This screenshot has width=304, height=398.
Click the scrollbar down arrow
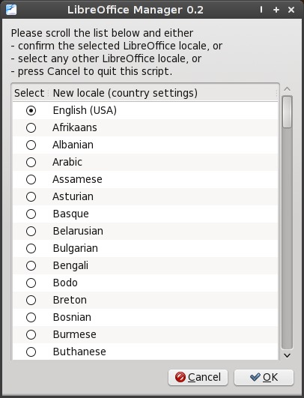(287, 355)
